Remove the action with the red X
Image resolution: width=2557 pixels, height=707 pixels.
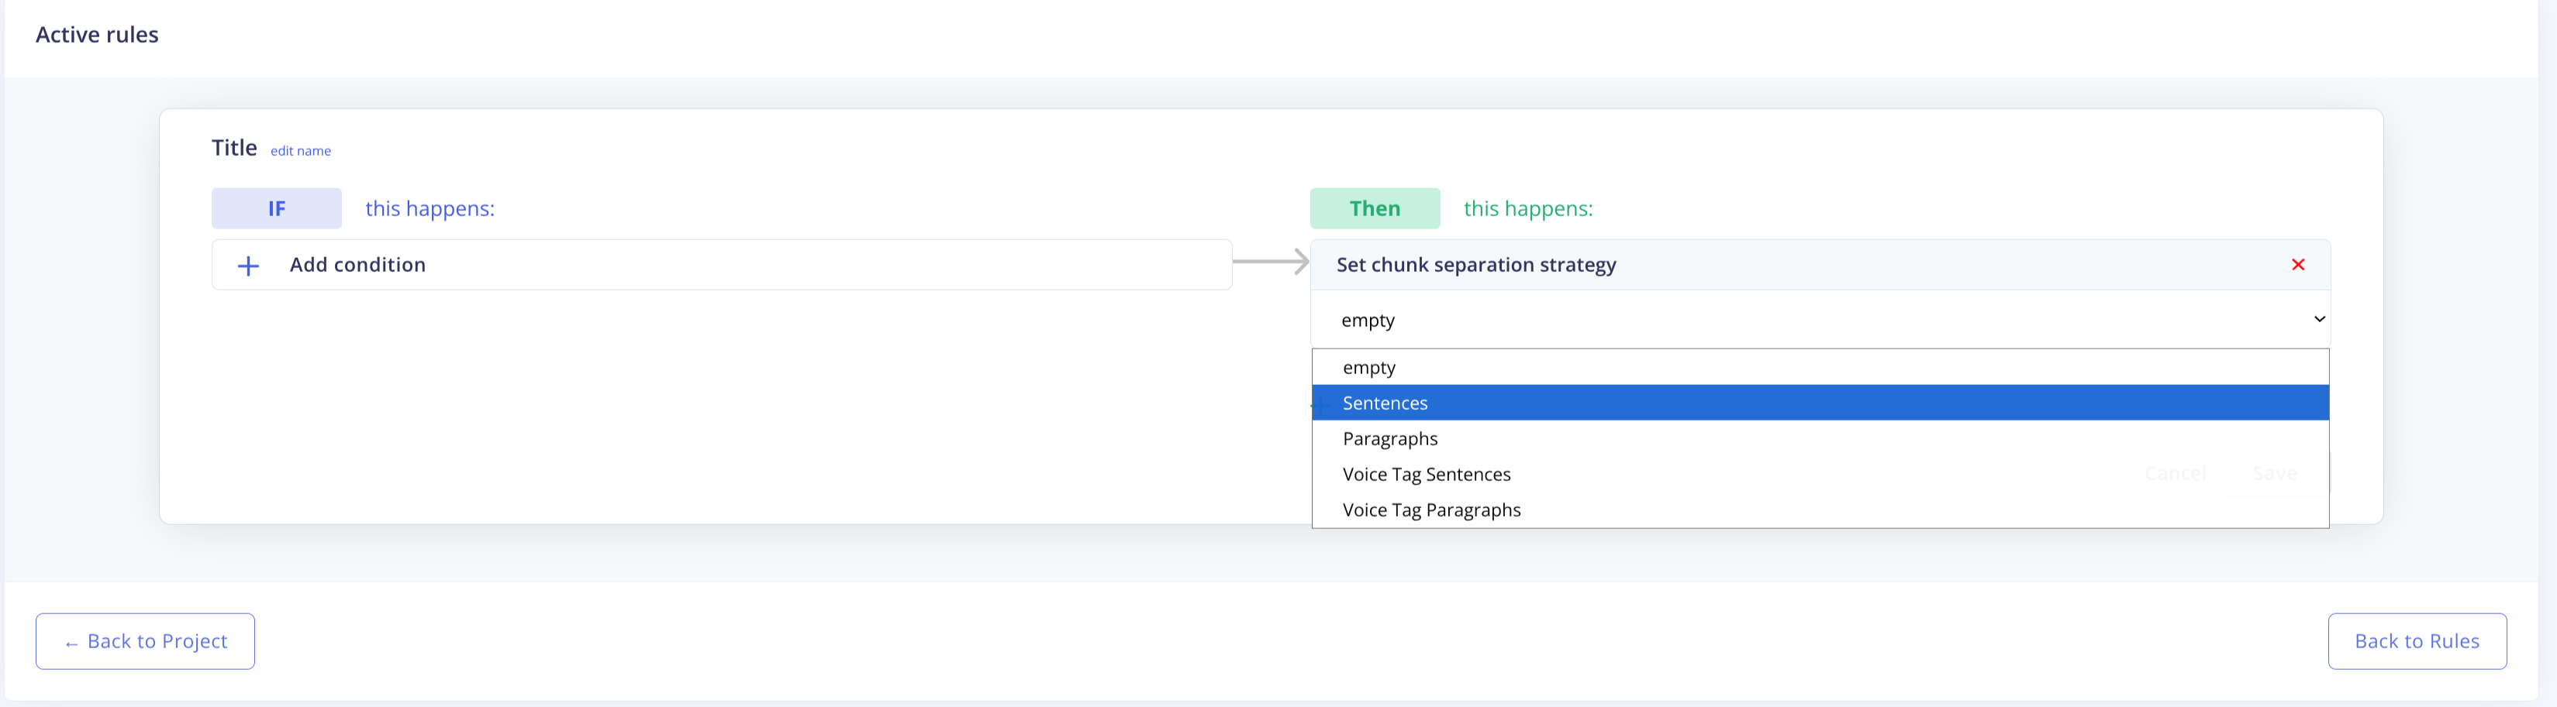tap(2297, 265)
